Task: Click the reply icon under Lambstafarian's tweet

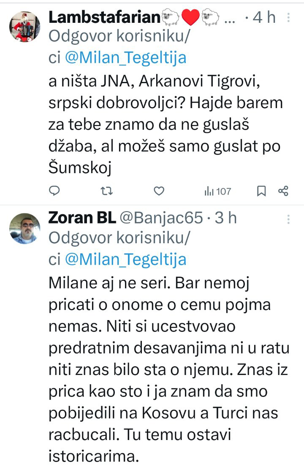Action: click(54, 192)
